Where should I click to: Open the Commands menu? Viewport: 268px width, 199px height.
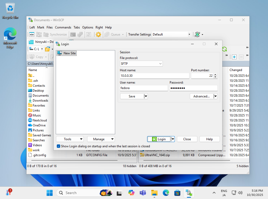tap(63, 27)
